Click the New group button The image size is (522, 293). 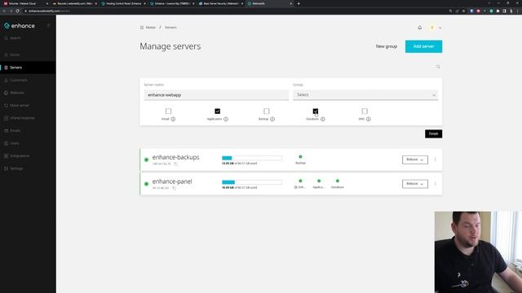(386, 46)
